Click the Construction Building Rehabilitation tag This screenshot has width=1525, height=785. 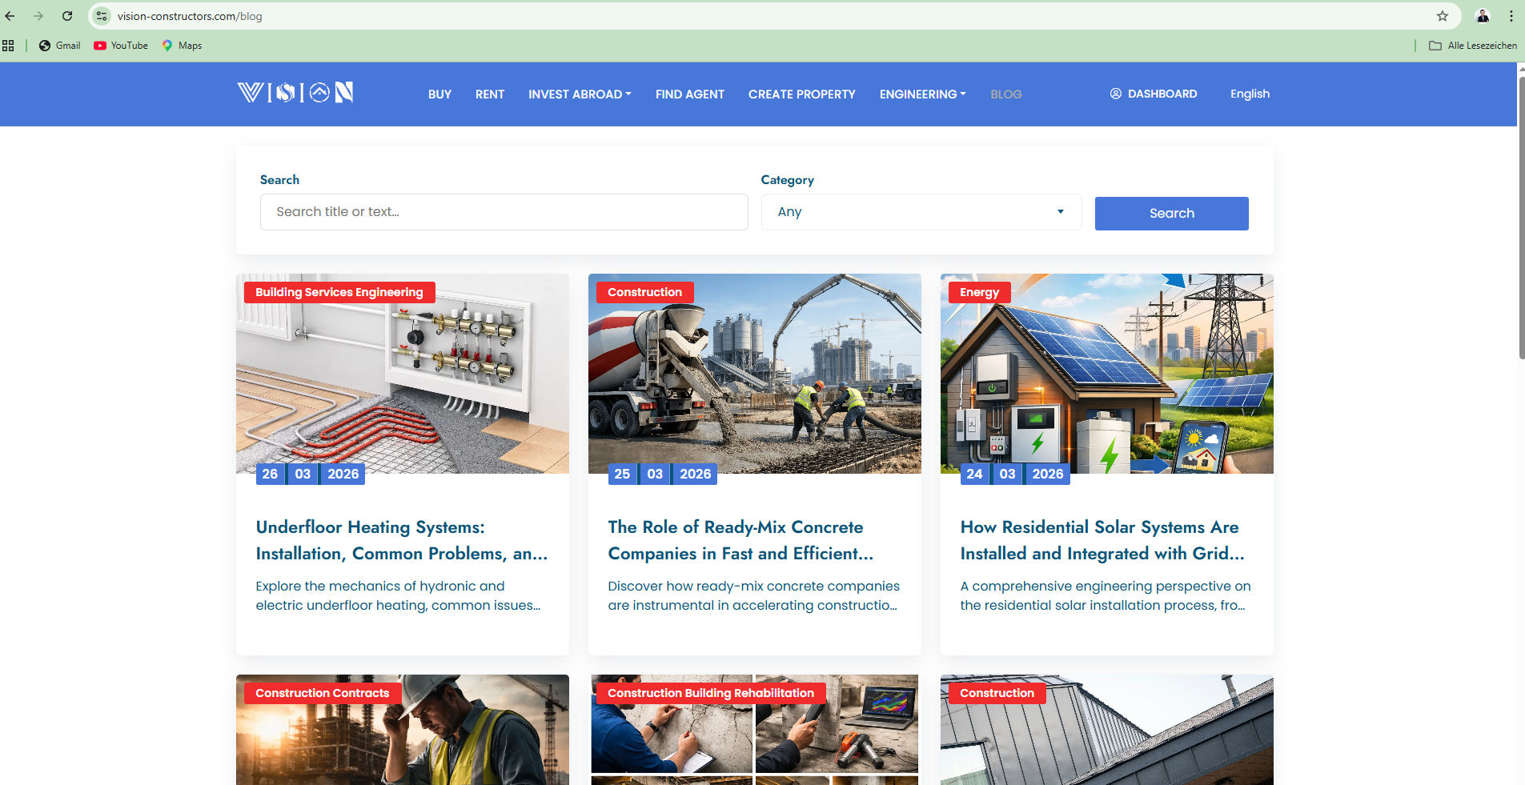pos(711,693)
